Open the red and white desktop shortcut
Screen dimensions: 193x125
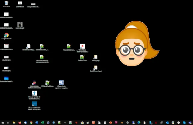coord(82,46)
